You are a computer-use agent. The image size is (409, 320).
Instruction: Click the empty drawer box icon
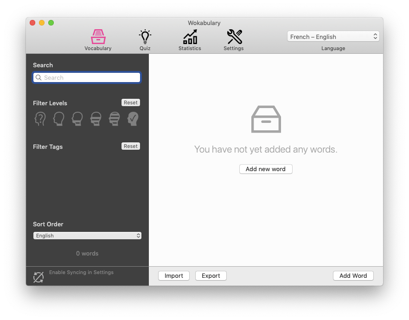pos(266,119)
